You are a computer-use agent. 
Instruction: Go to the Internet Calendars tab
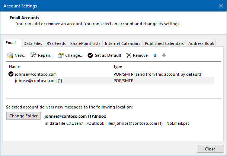(x=122, y=43)
